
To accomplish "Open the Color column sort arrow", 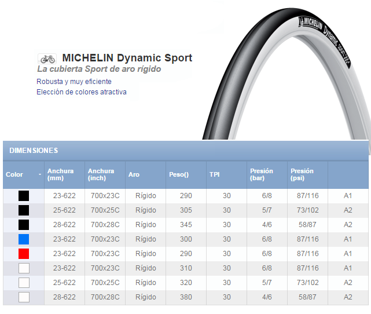I will 40,174.
